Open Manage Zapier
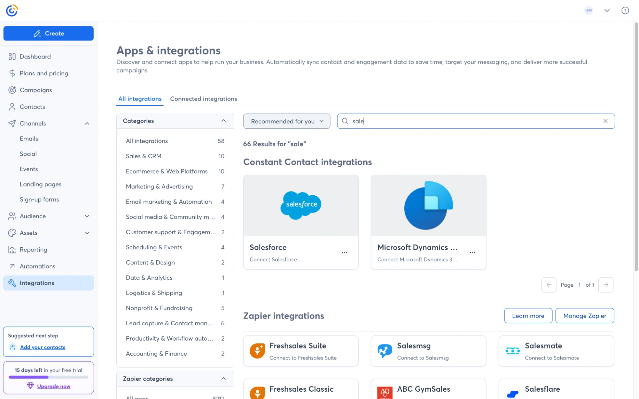This screenshot has height=399, width=639. (585, 316)
